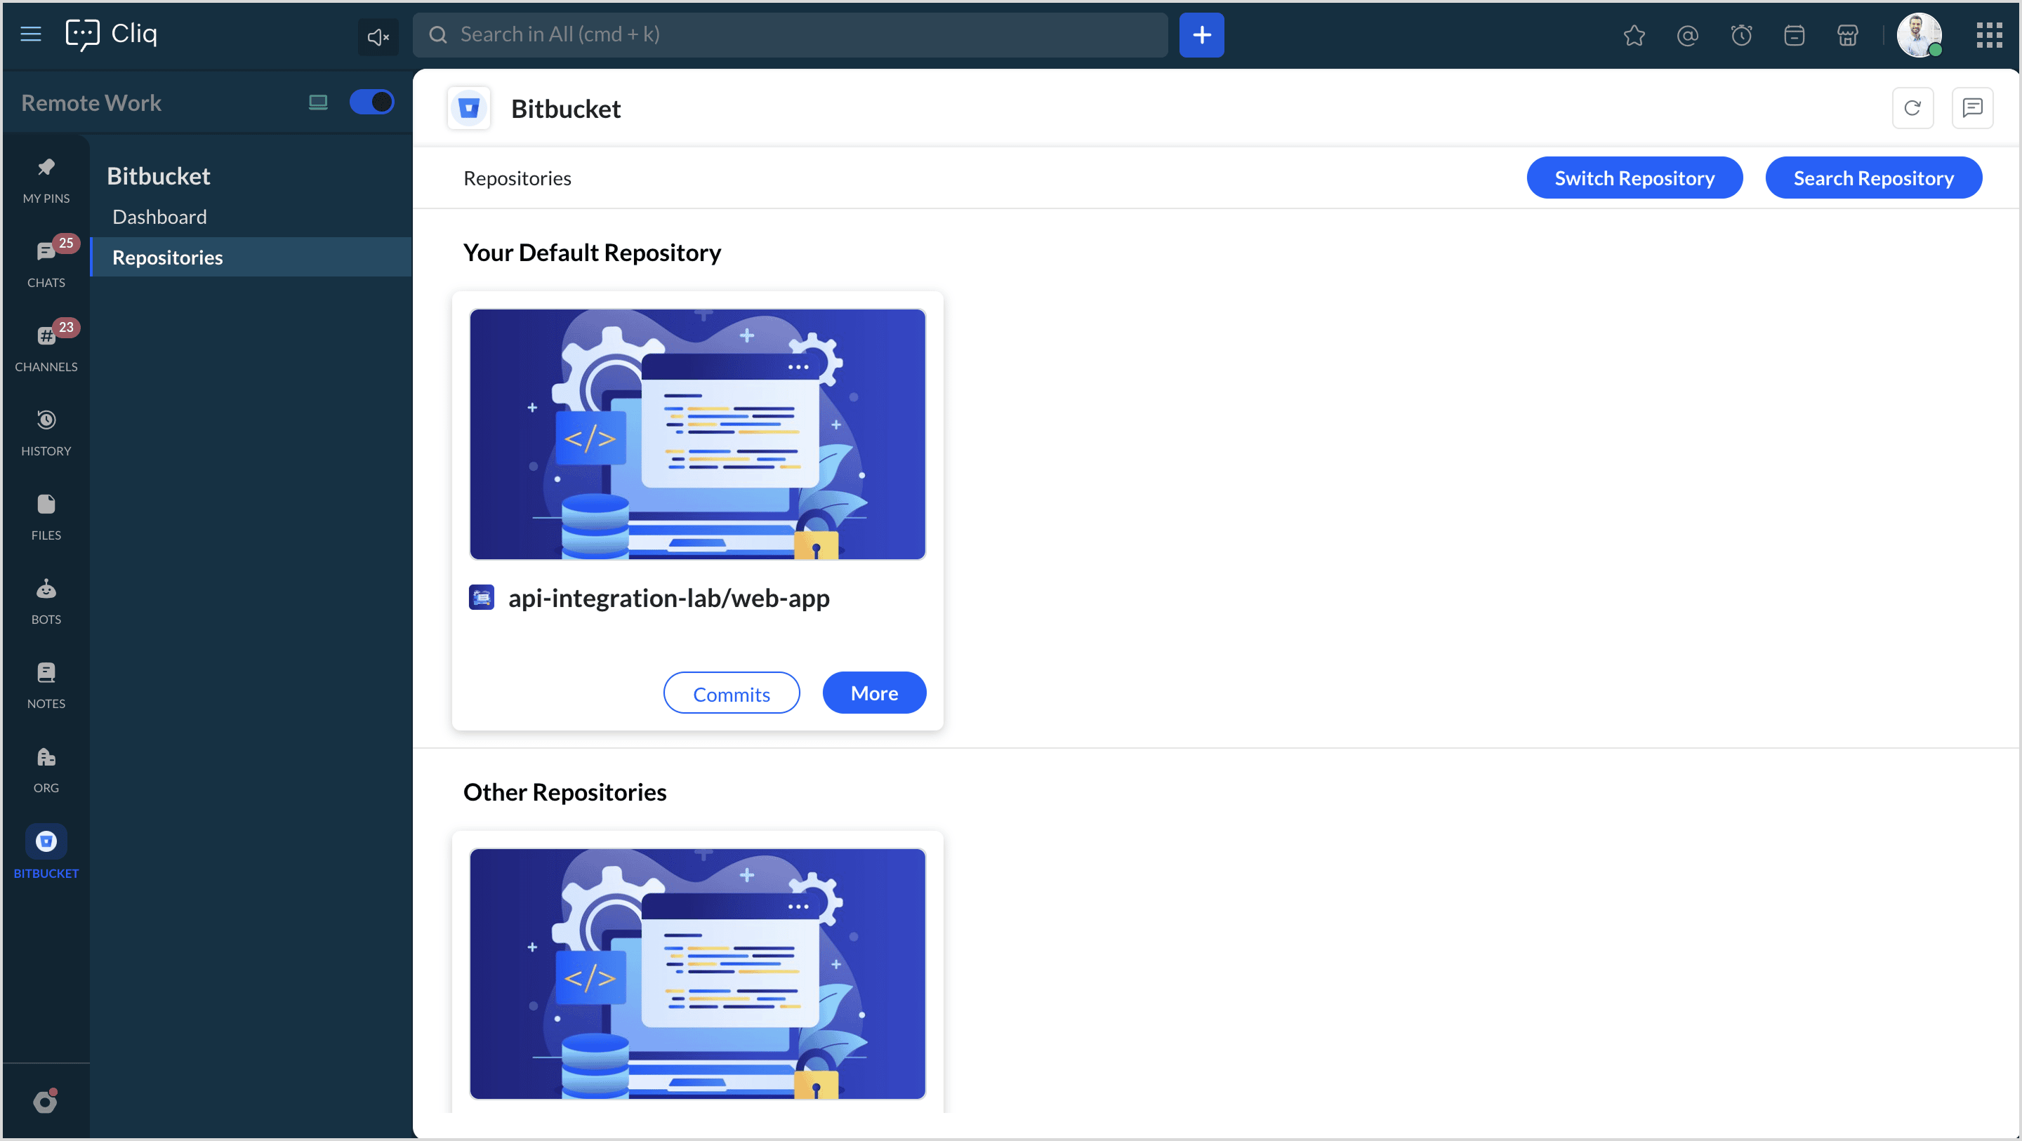Click the Switch Repository button
Viewport: 2022px width, 1141px height.
(x=1634, y=178)
